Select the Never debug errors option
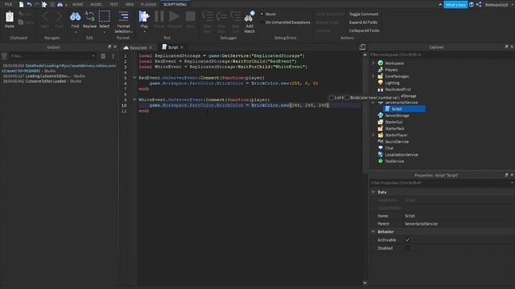 click(268, 14)
